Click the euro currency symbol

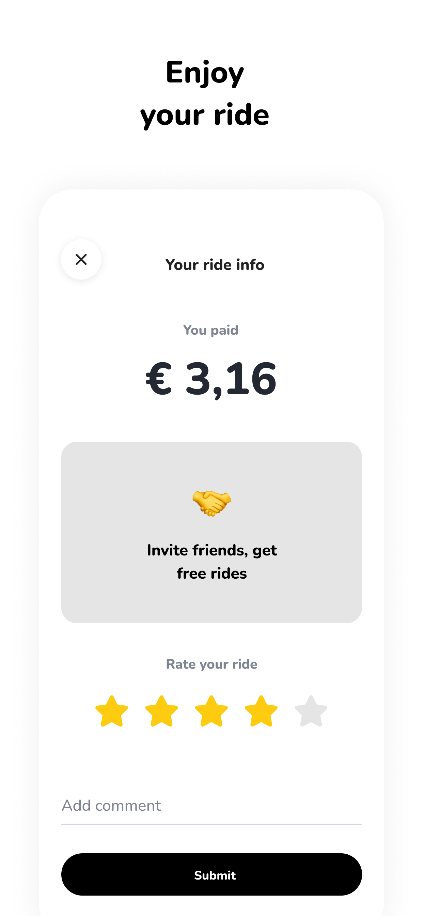159,378
